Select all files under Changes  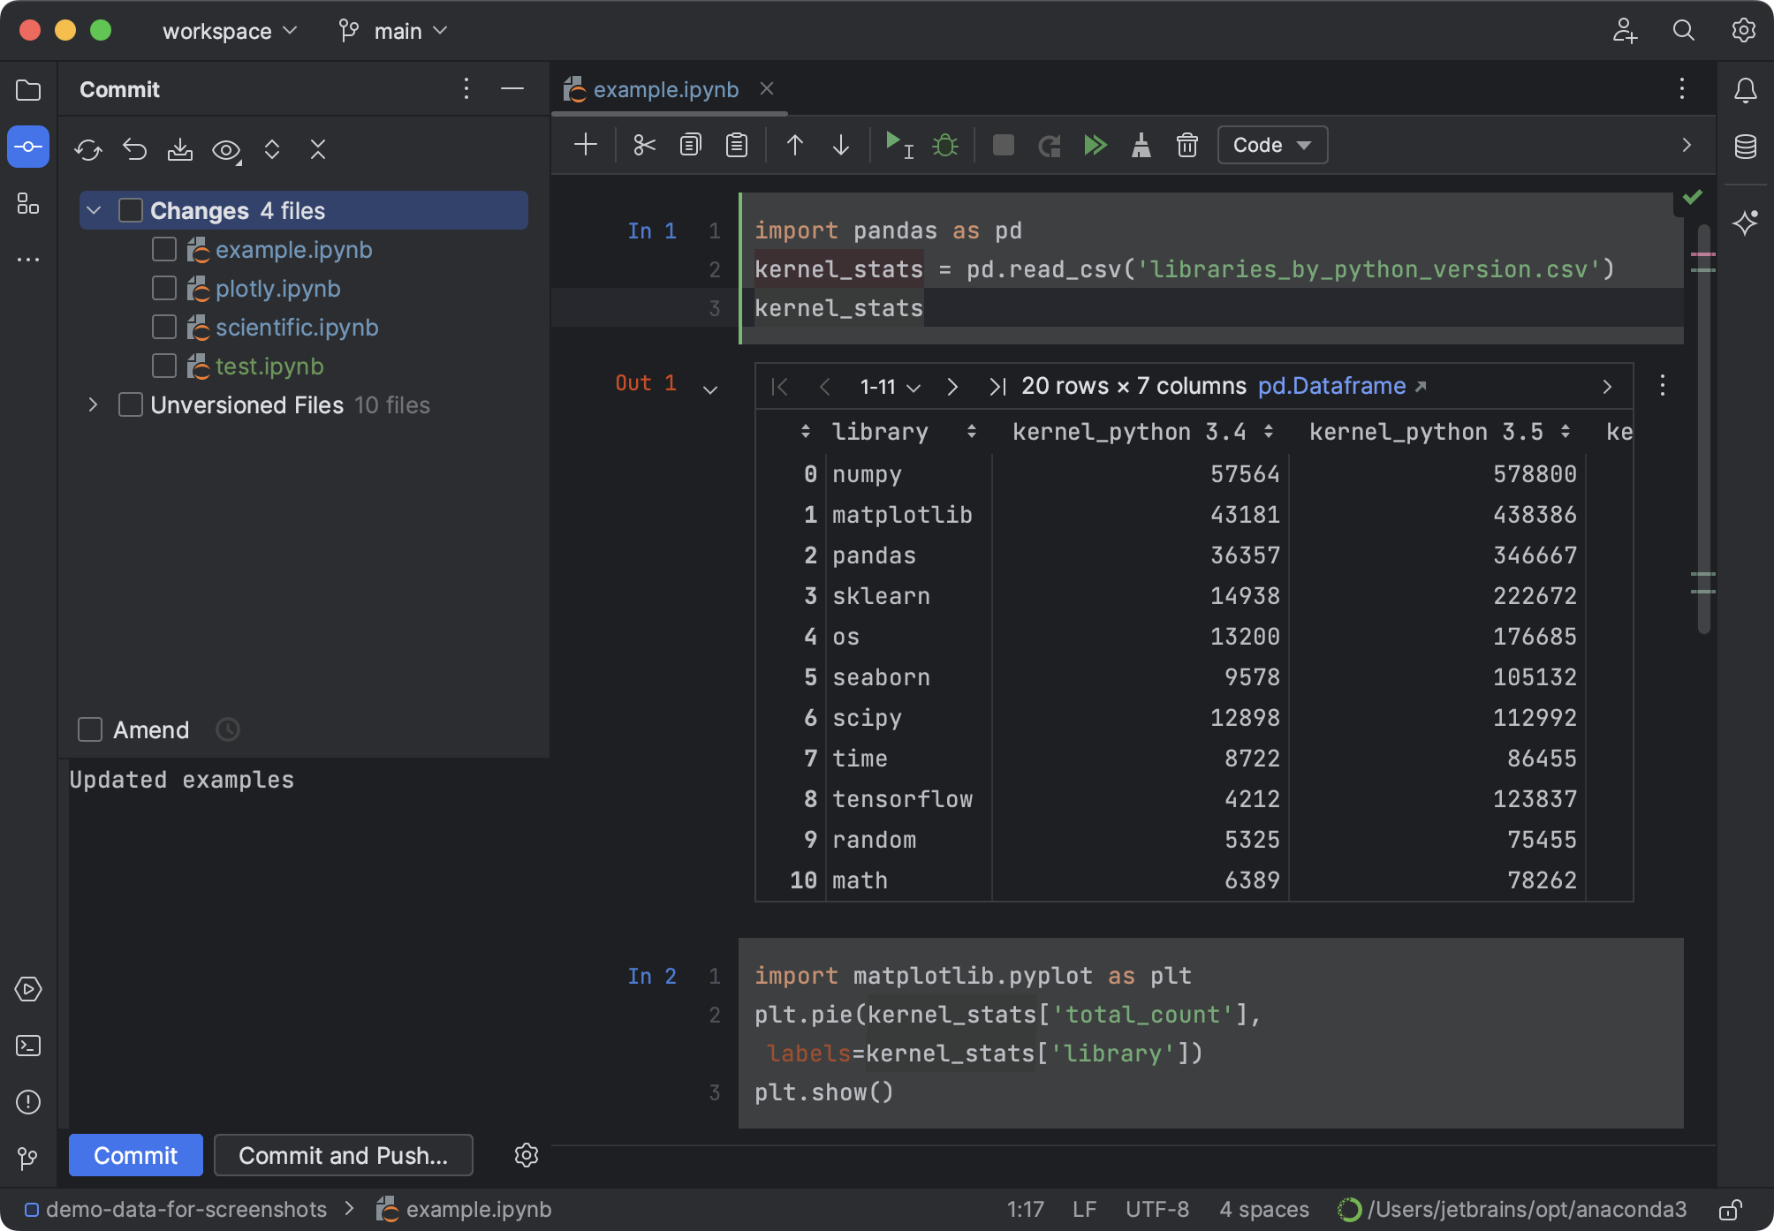pos(131,209)
